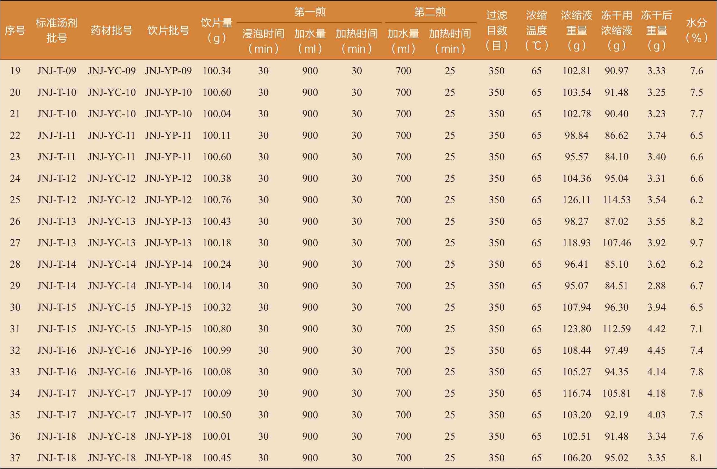717x469 pixels.
Task: Select value 107.94 in row 30
Action: 576,307
